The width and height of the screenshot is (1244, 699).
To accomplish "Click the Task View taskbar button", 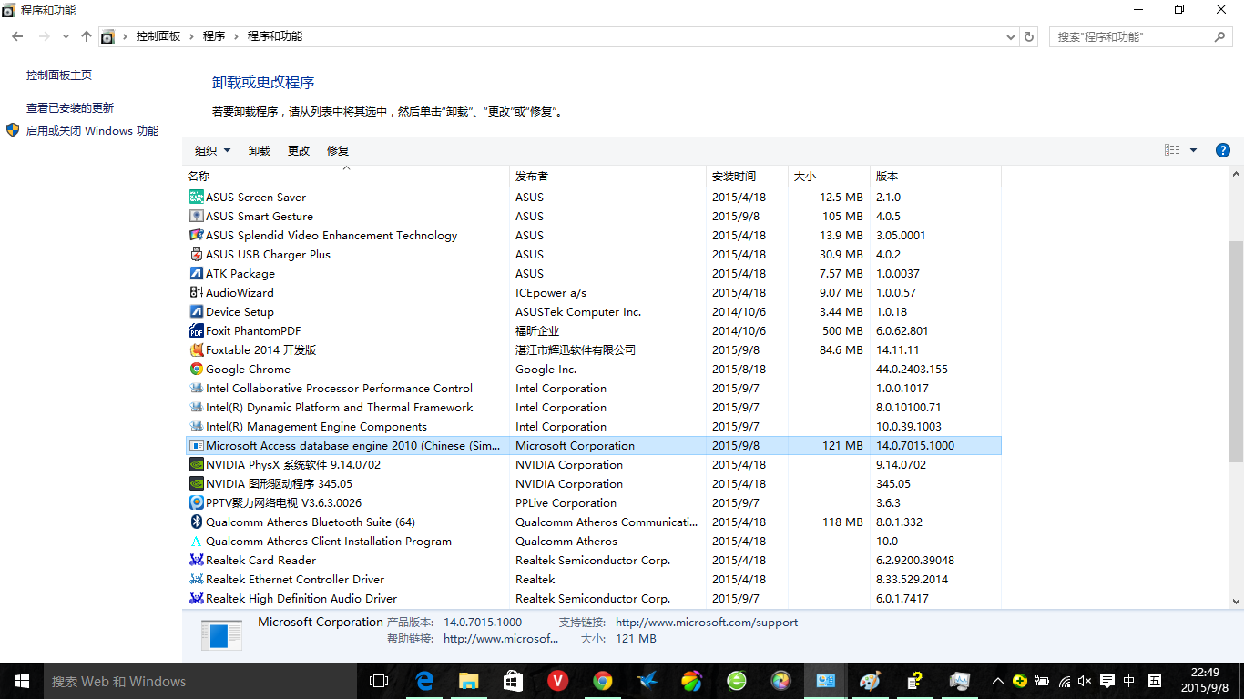I will coord(379,681).
